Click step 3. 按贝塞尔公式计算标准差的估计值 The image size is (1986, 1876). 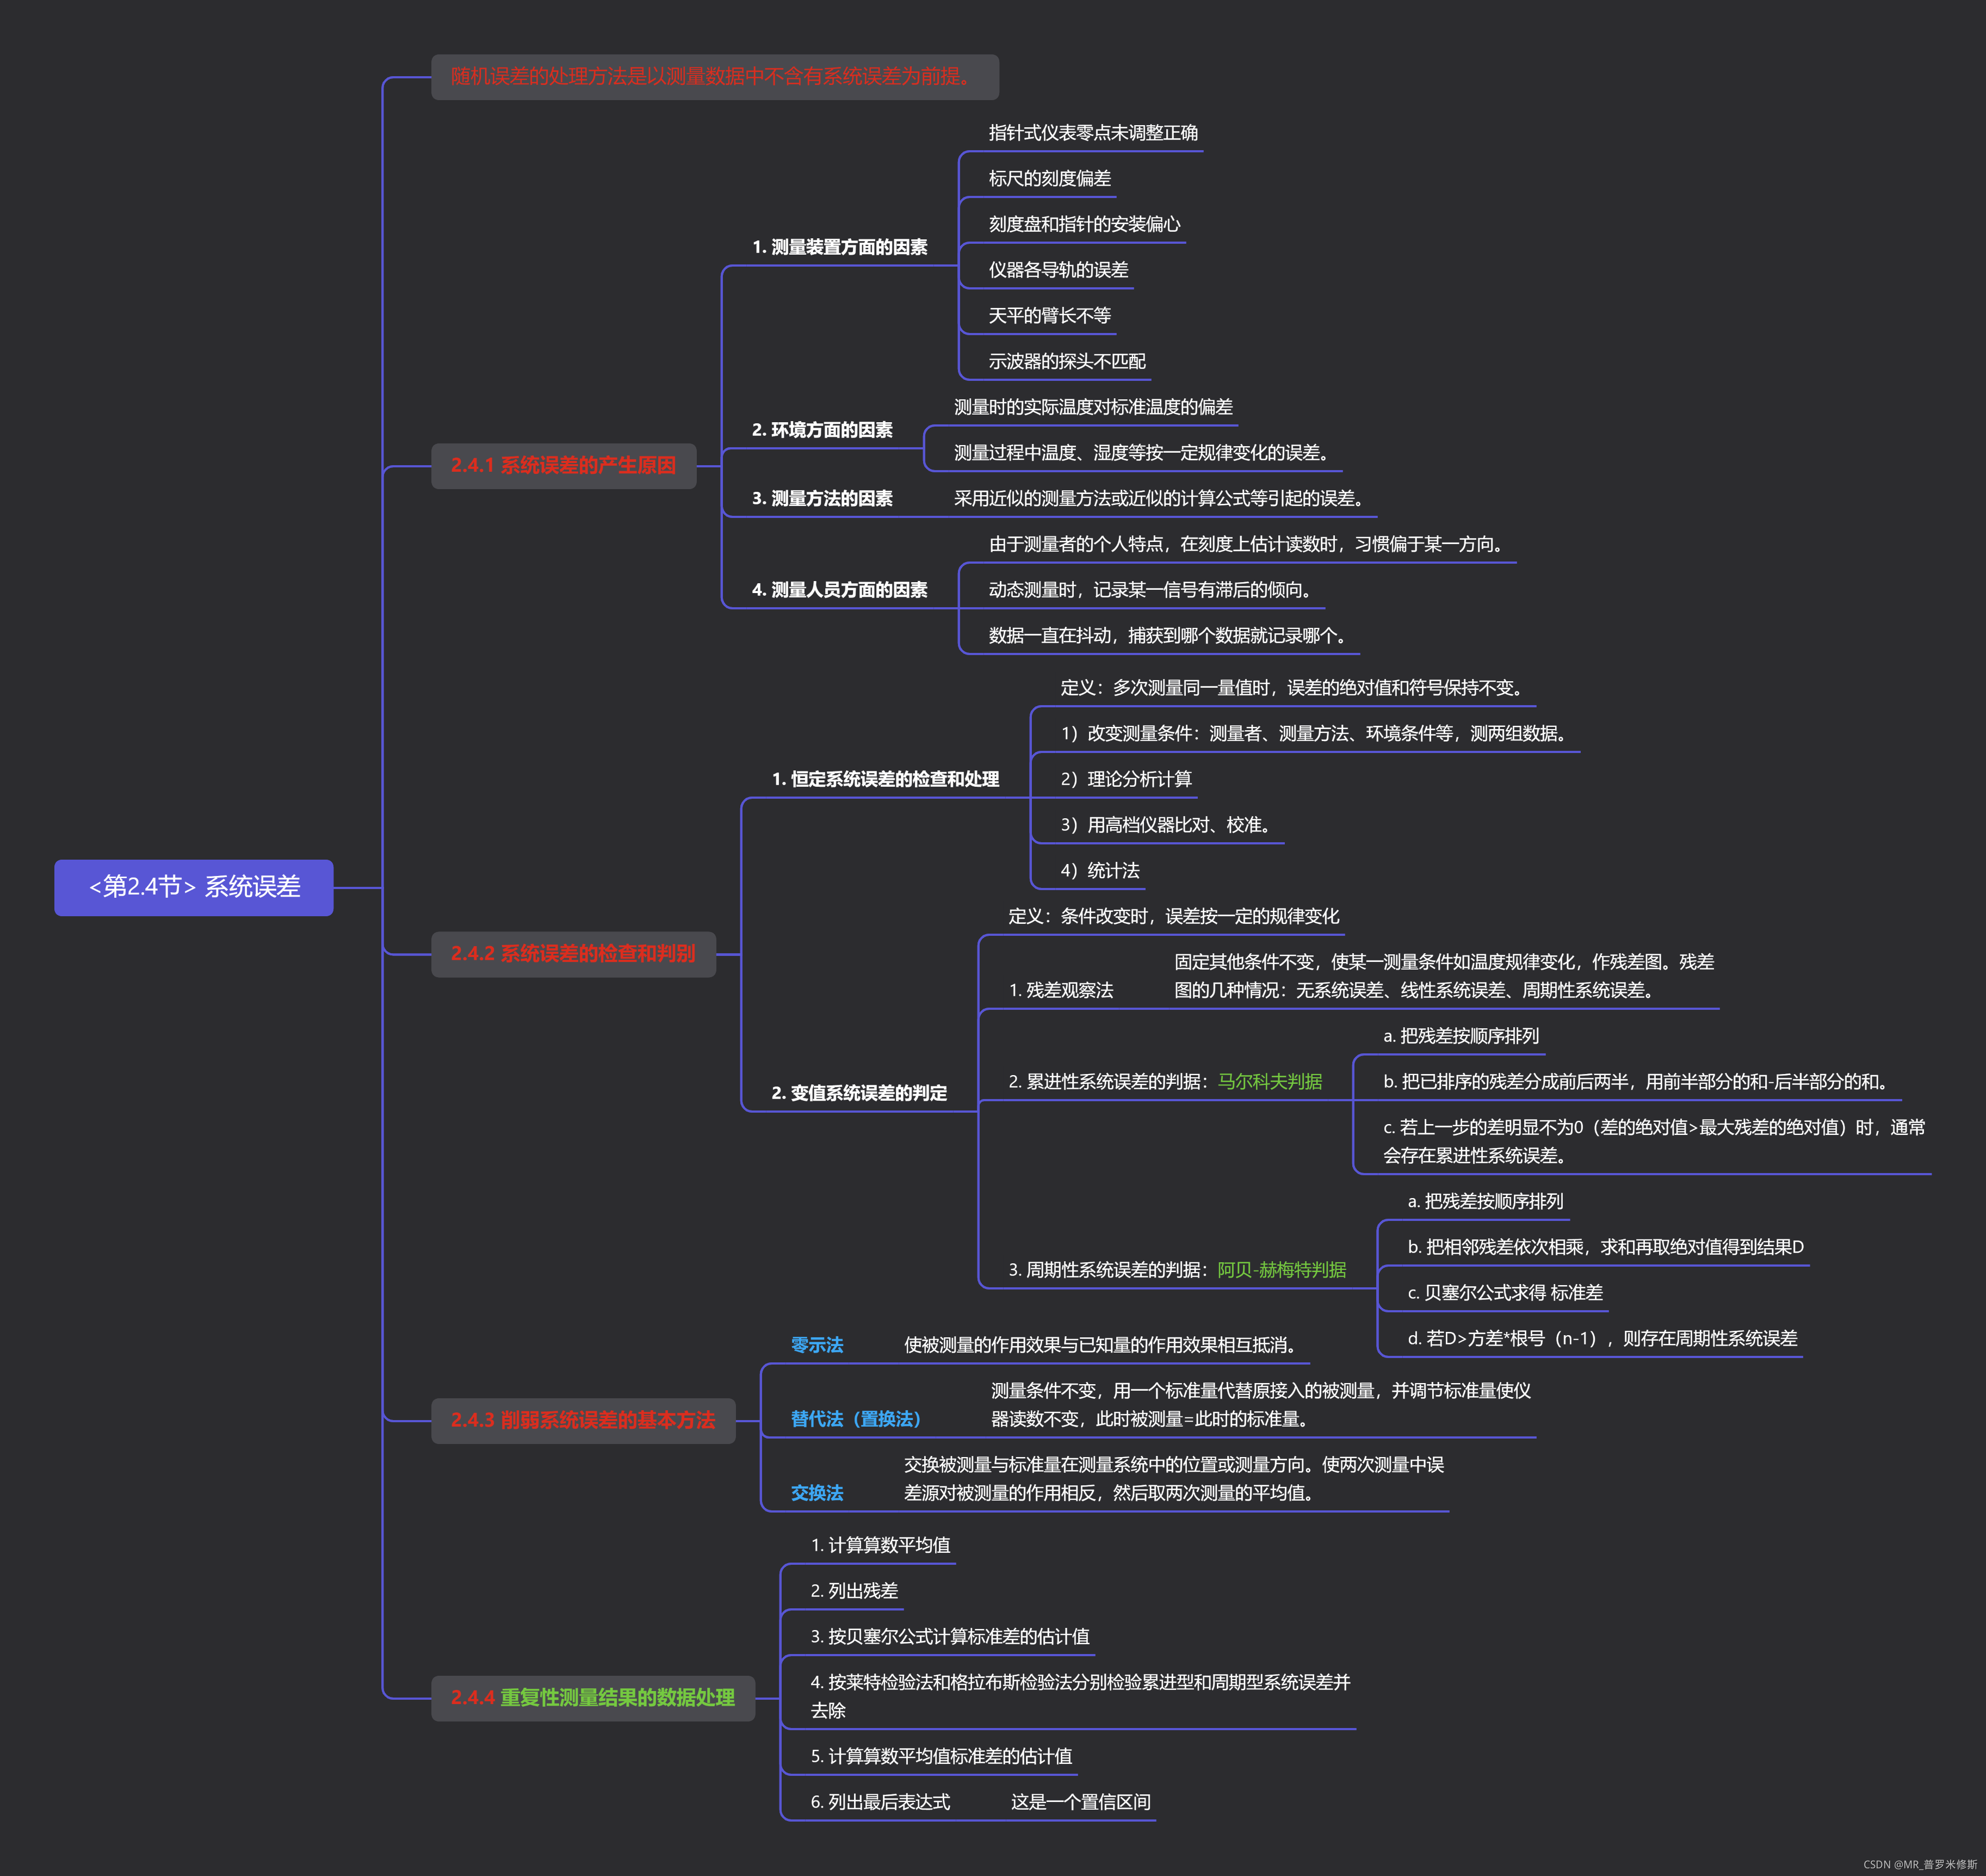pyautogui.click(x=950, y=1637)
